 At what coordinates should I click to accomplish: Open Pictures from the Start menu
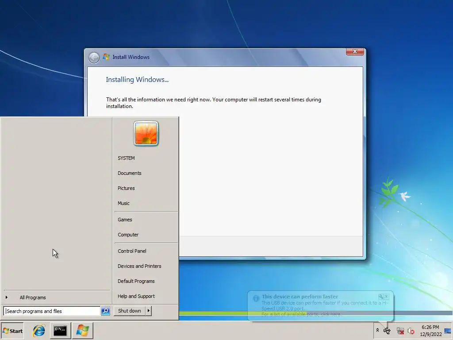pos(126,188)
